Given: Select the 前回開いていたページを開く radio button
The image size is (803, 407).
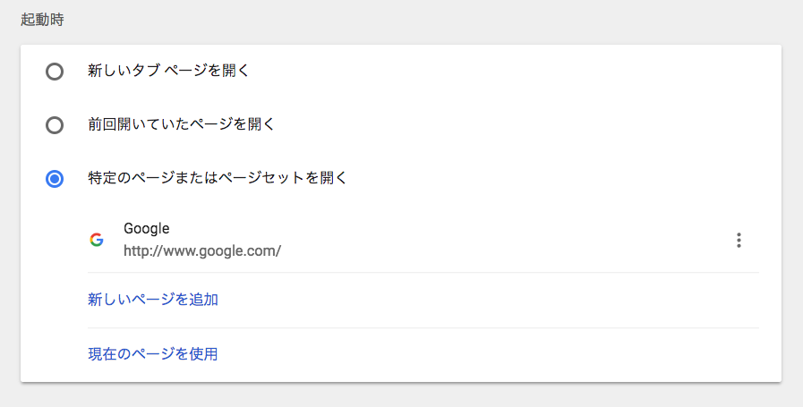Looking at the screenshot, I should [55, 125].
